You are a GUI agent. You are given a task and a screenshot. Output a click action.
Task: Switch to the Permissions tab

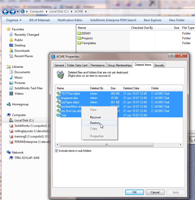pyautogui.click(x=97, y=65)
